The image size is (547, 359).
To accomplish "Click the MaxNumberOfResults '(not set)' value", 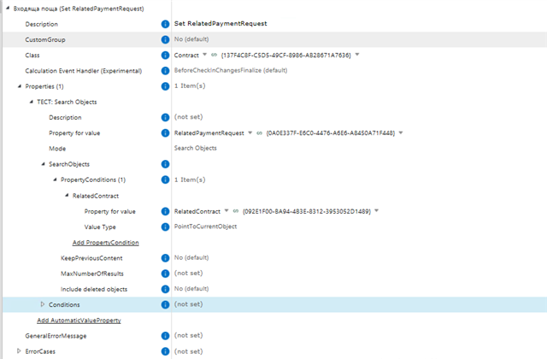I will (187, 273).
